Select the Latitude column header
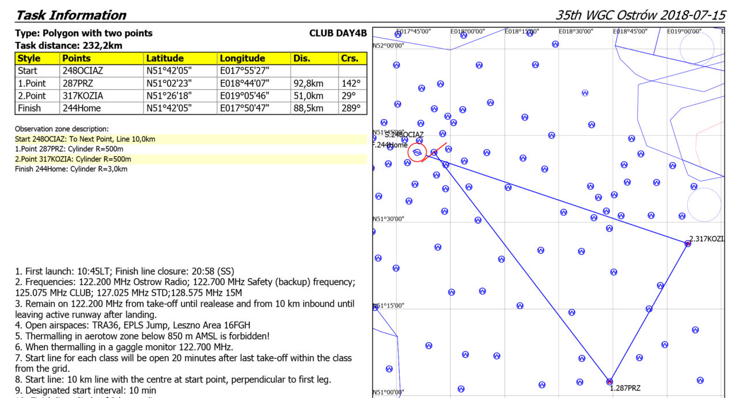The image size is (746, 398). click(x=165, y=58)
